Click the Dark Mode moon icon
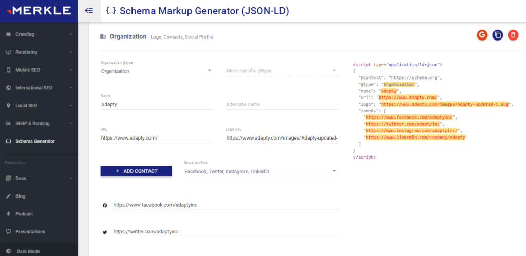This screenshot has width=526, height=256. (x=8, y=251)
